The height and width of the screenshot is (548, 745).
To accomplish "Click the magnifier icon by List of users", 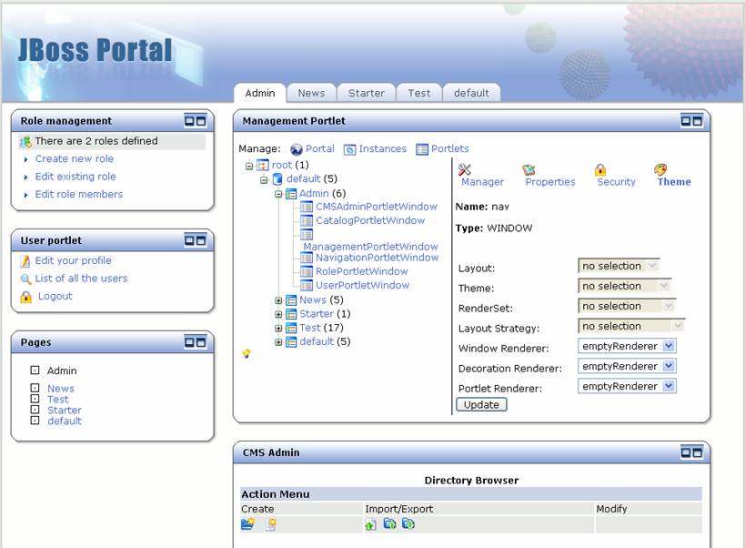I will [25, 279].
